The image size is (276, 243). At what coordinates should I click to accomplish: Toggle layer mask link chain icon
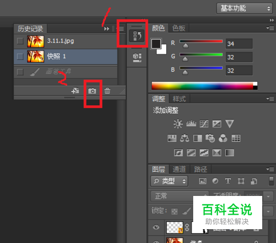(187, 228)
